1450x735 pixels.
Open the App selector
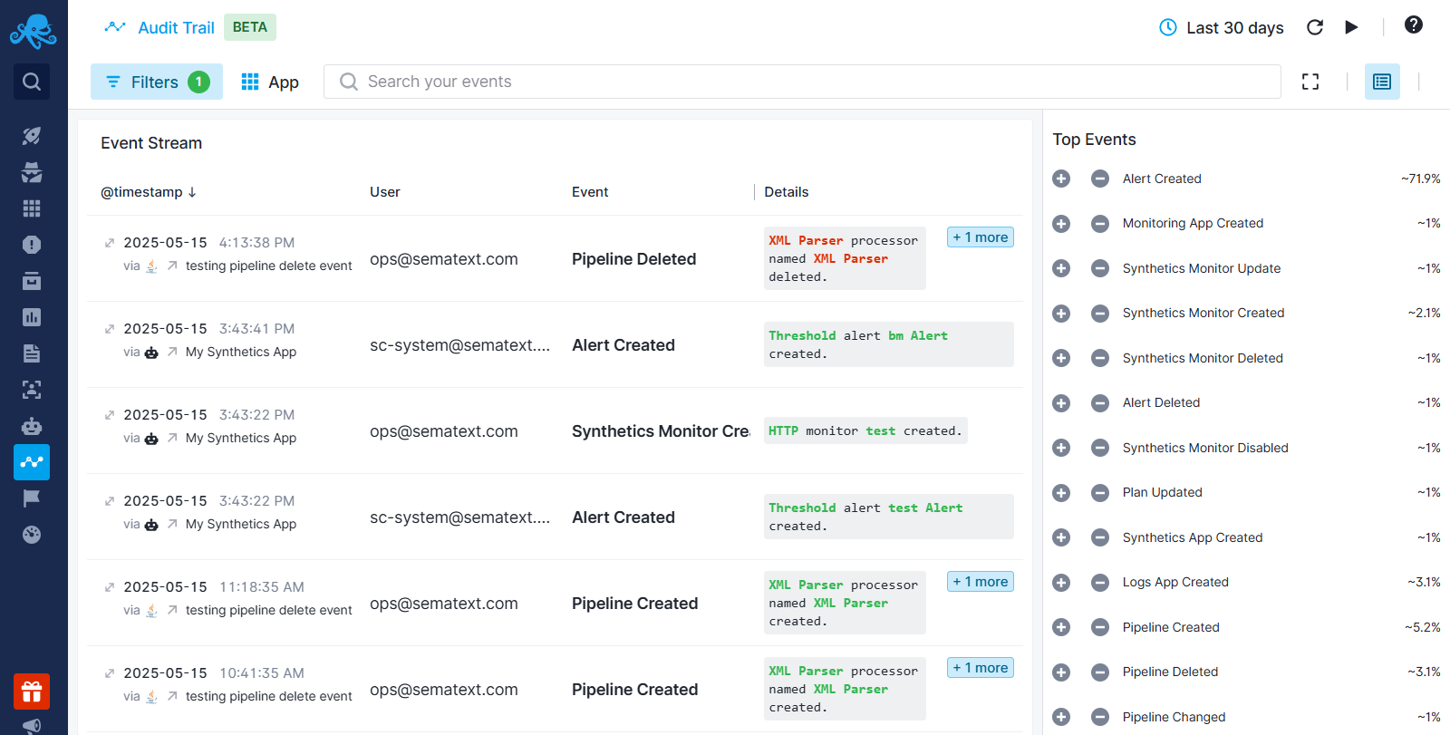point(270,82)
